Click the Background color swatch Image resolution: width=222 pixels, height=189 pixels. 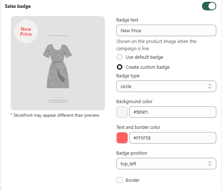pyautogui.click(x=122, y=112)
